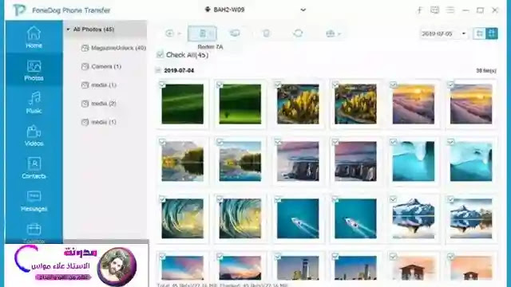The height and width of the screenshot is (287, 511).
Task: Click the Camera folder icon
Action: pos(85,67)
